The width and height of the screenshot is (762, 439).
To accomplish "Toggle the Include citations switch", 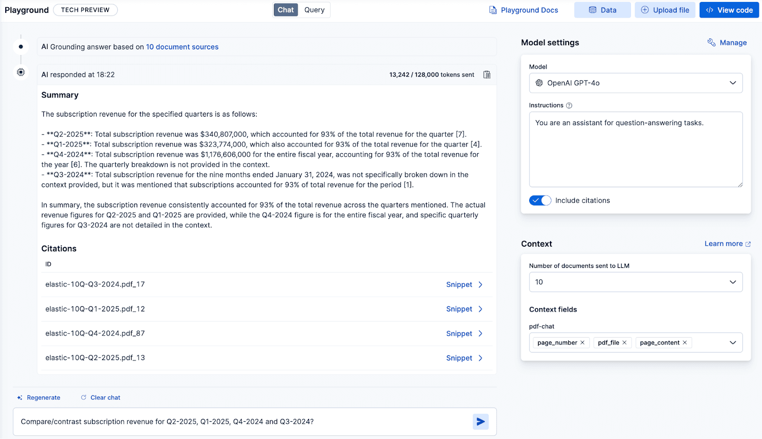I will click(x=540, y=201).
